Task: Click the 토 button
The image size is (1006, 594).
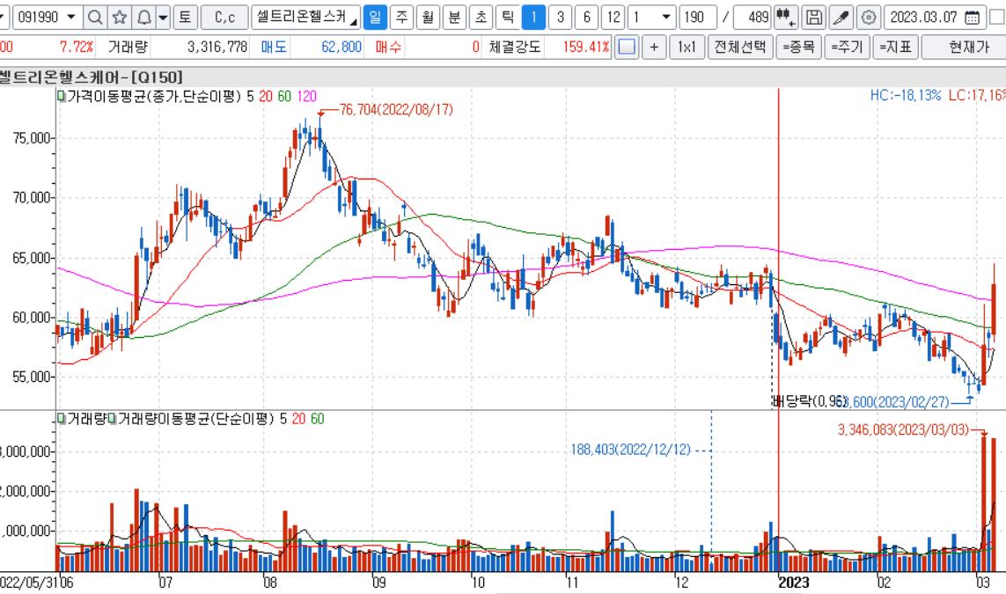Action: [185, 18]
